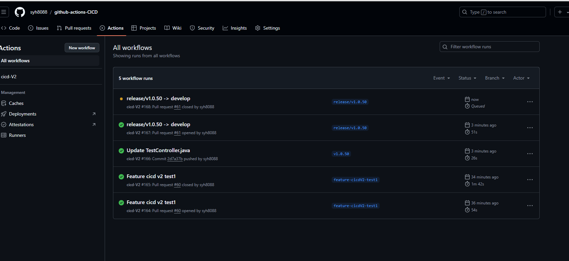
Task: Click the Deployments external link arrow
Action: [x=94, y=114]
